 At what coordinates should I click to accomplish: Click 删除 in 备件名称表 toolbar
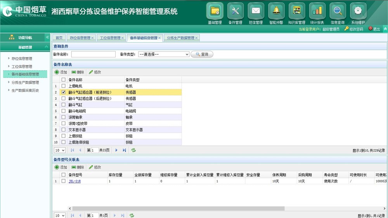pos(78,72)
